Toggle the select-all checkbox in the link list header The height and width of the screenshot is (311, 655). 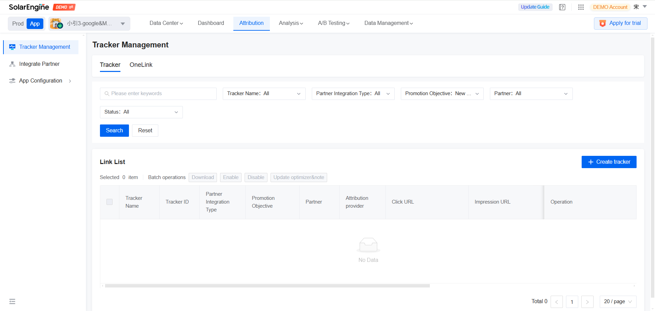(109, 202)
